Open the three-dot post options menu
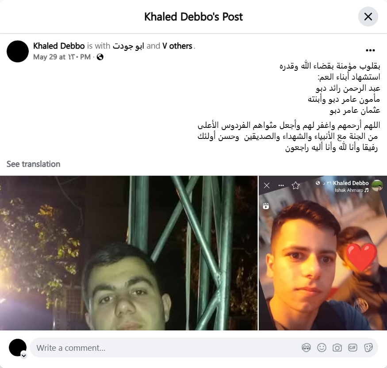 pyautogui.click(x=370, y=50)
